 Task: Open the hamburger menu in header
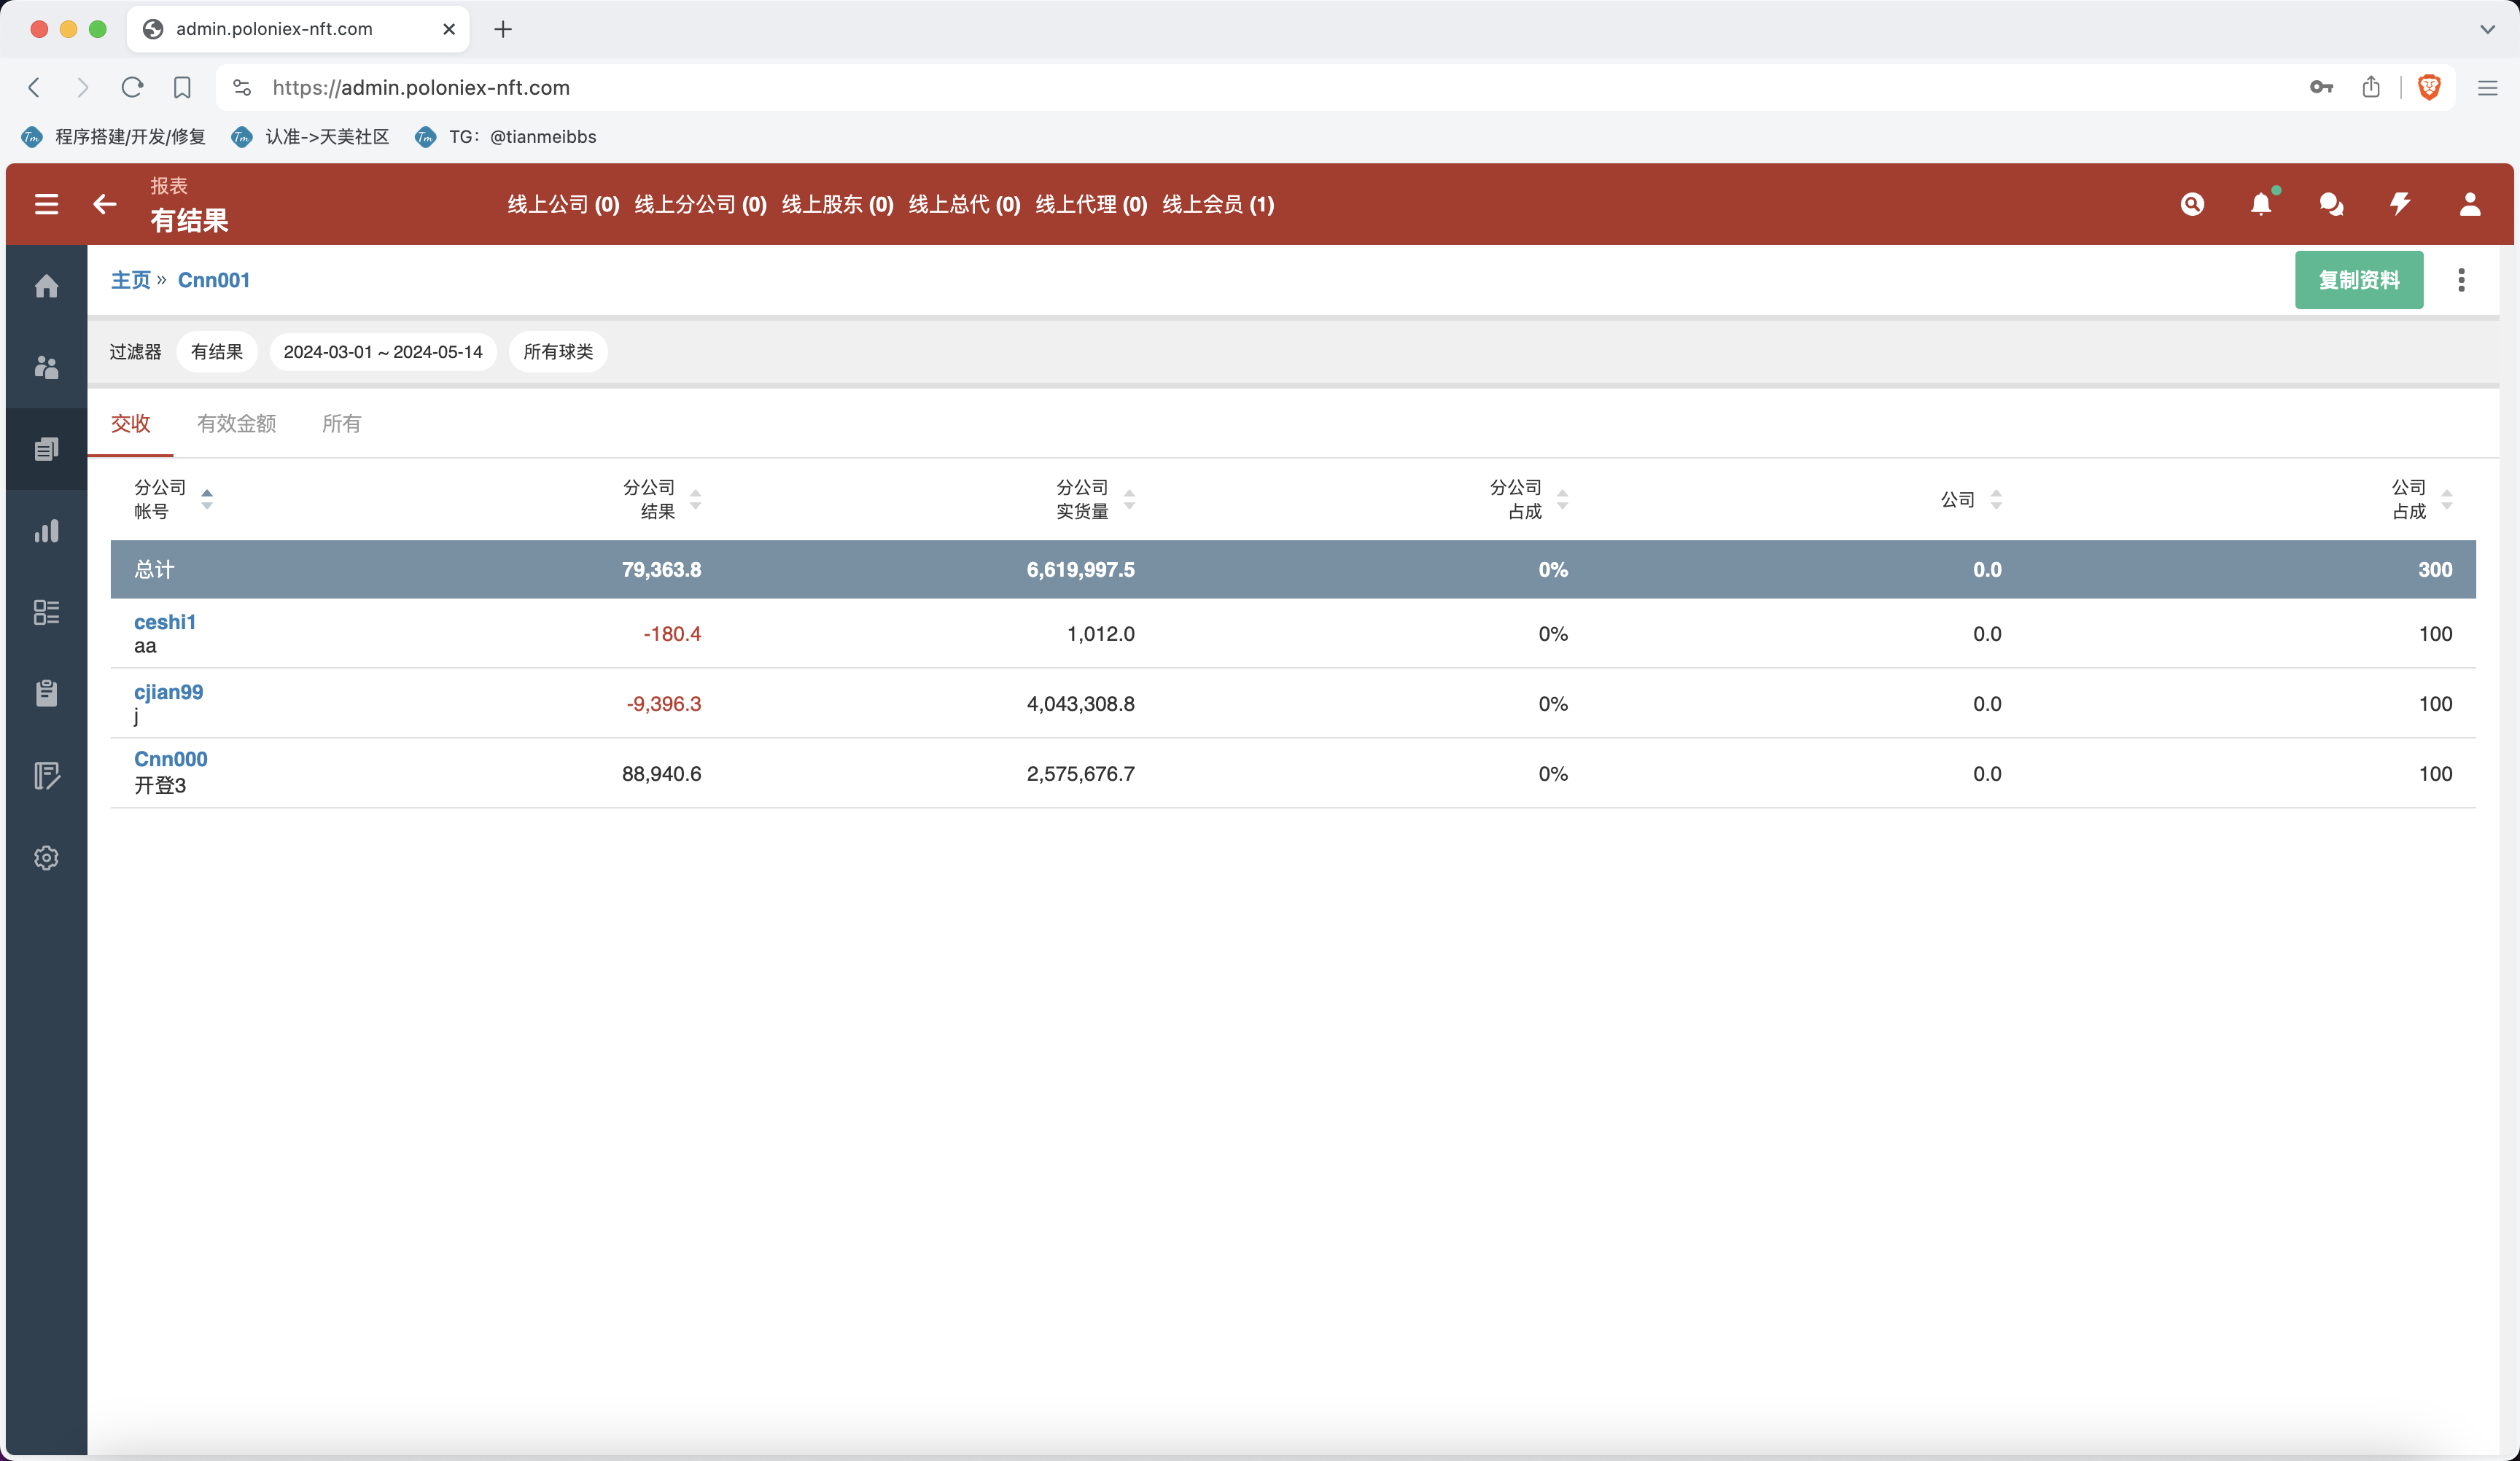click(x=46, y=204)
